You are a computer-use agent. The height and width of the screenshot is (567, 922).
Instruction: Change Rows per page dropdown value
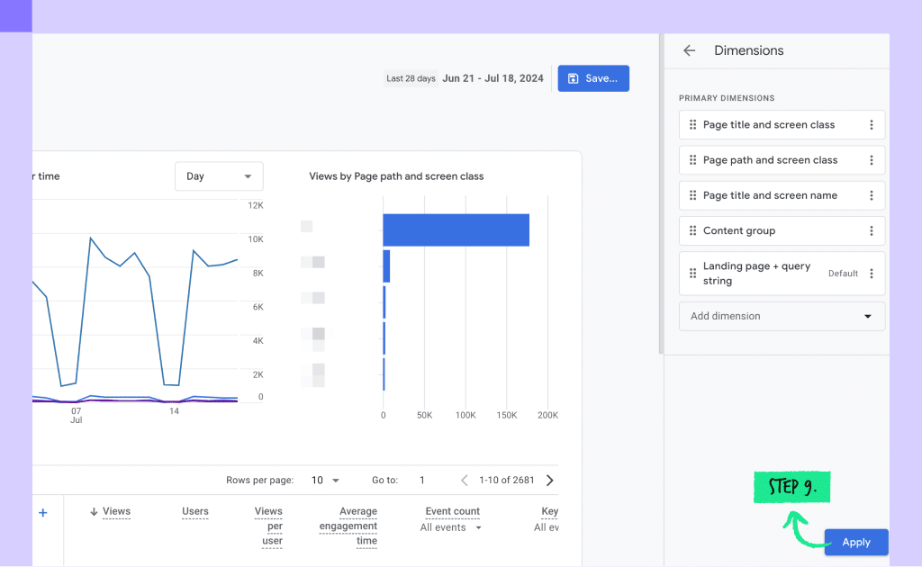point(325,480)
